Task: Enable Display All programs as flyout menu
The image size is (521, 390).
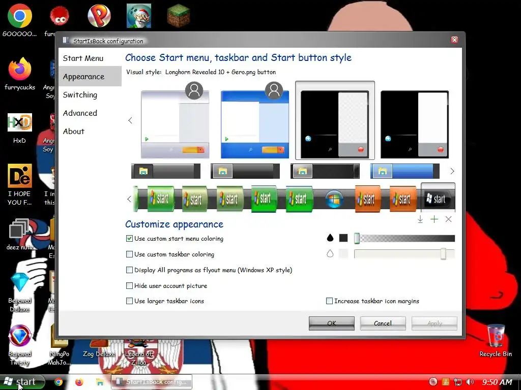Action: click(x=129, y=270)
